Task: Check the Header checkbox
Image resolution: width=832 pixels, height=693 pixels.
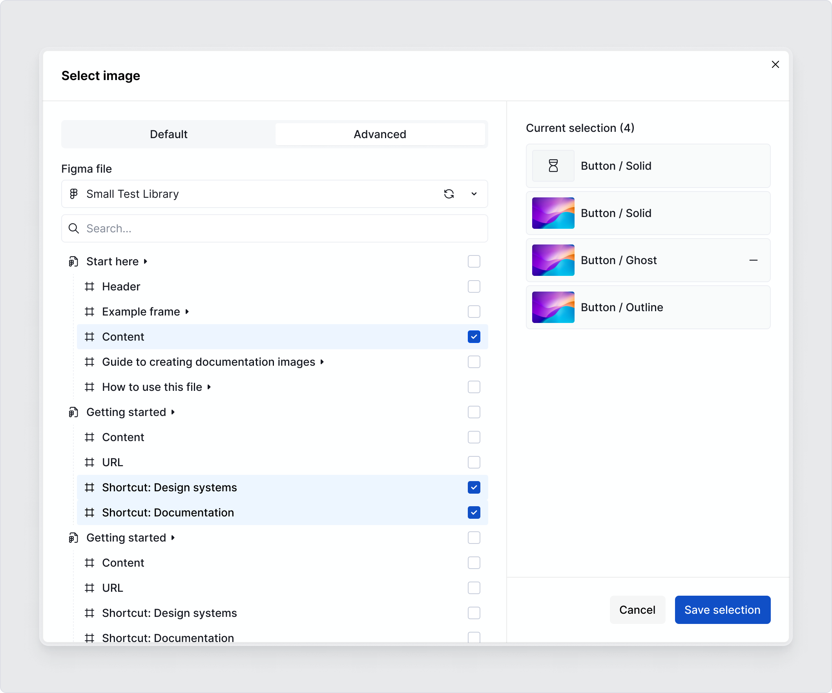Action: click(474, 286)
